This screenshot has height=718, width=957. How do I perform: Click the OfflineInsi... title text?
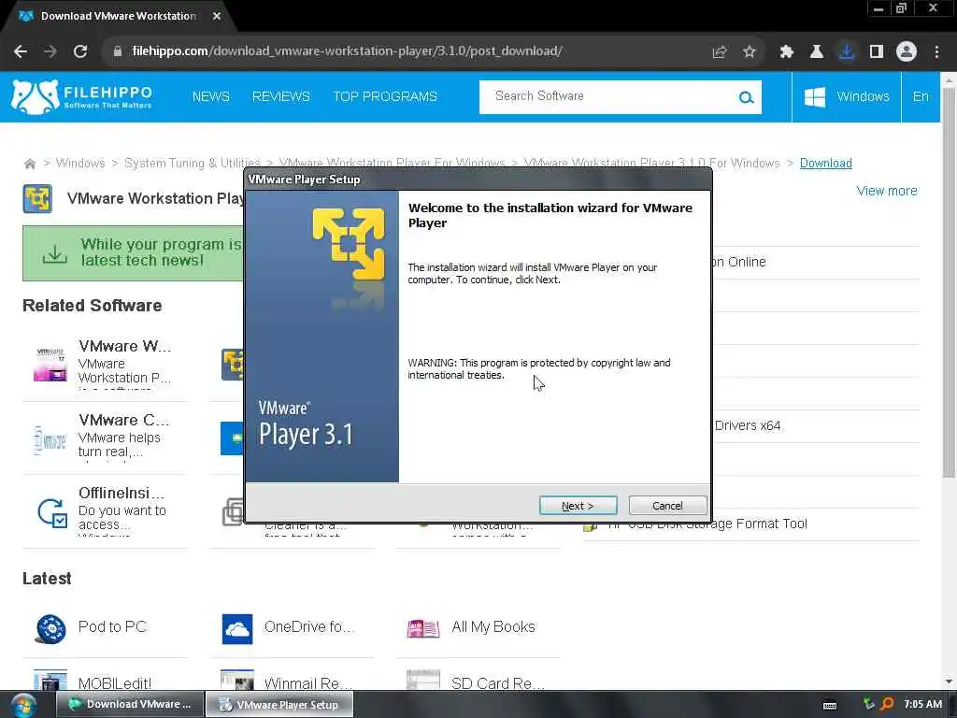click(121, 493)
